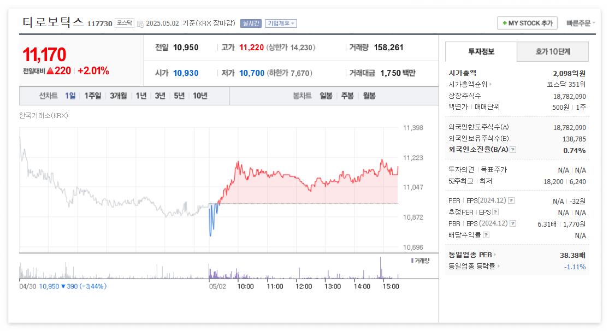The height and width of the screenshot is (331, 609).
Task: Click the calendar icon next to 2025.05.02
Action: 140,24
